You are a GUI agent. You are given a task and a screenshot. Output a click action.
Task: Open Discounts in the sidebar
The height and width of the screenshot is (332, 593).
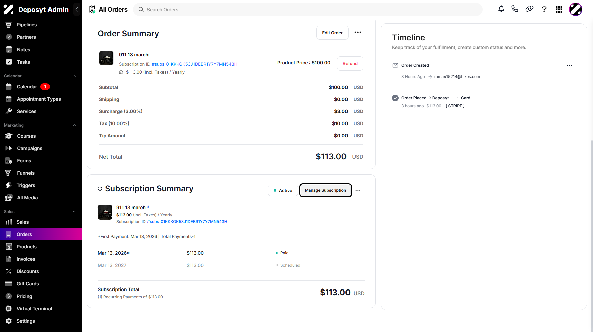pyautogui.click(x=41, y=271)
